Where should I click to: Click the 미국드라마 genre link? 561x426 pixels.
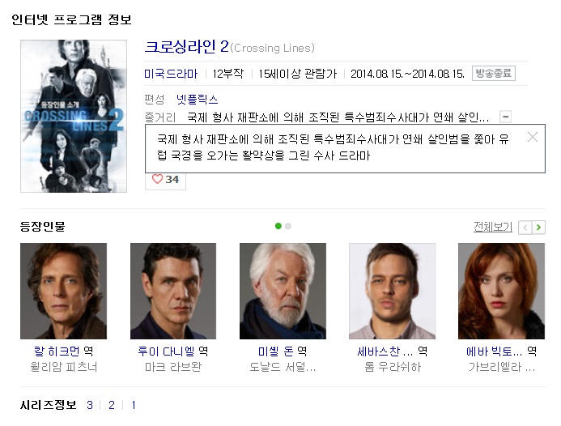(x=171, y=74)
